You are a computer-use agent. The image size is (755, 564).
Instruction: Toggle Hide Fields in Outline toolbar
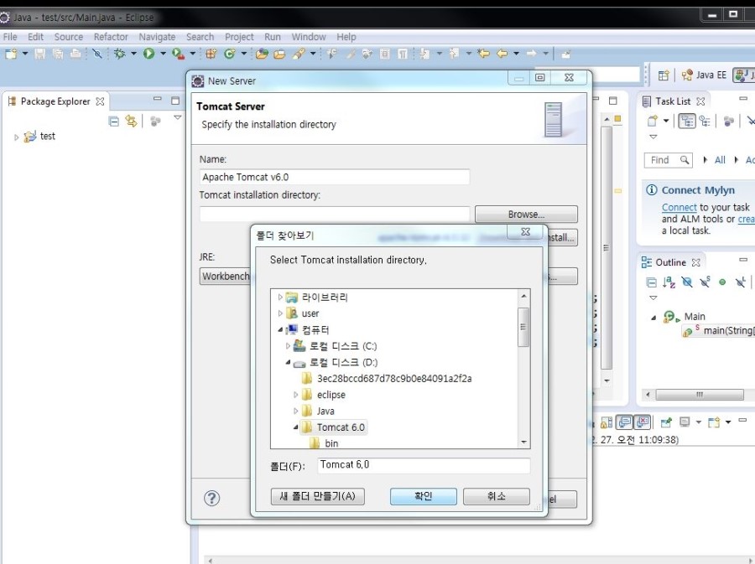click(687, 282)
